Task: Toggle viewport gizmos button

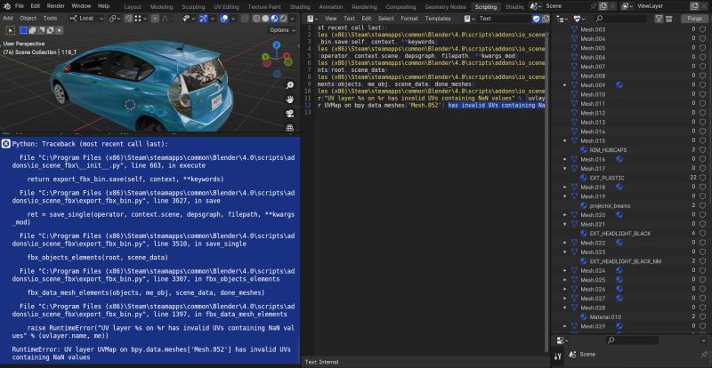Action: 205,18
